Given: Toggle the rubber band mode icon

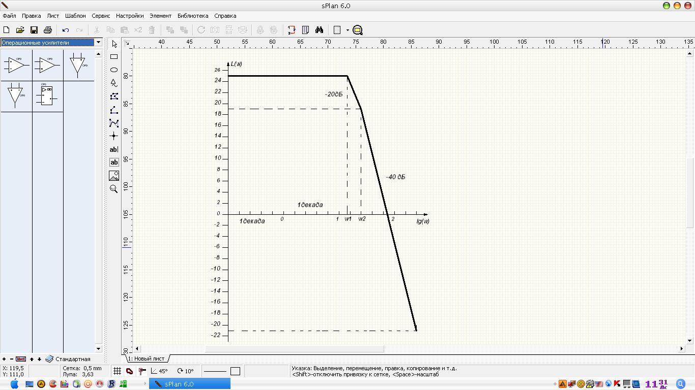Looking at the screenshot, I should pyautogui.click(x=129, y=371).
